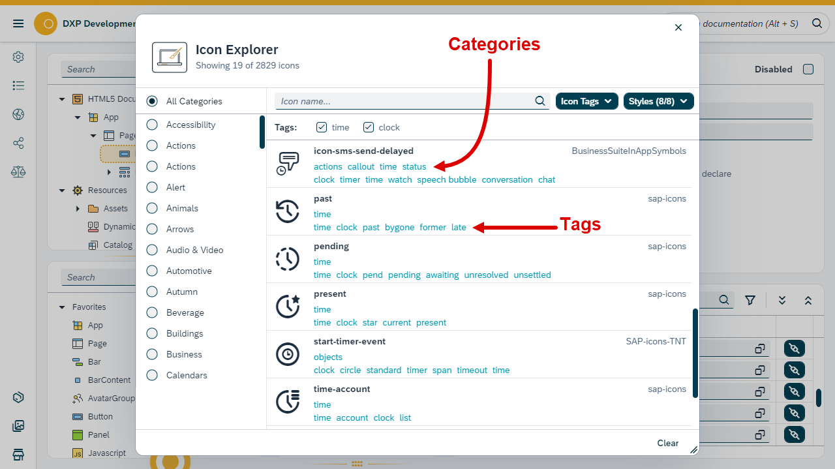The height and width of the screenshot is (469, 835).
Task: Click the objects category link
Action: 328,357
